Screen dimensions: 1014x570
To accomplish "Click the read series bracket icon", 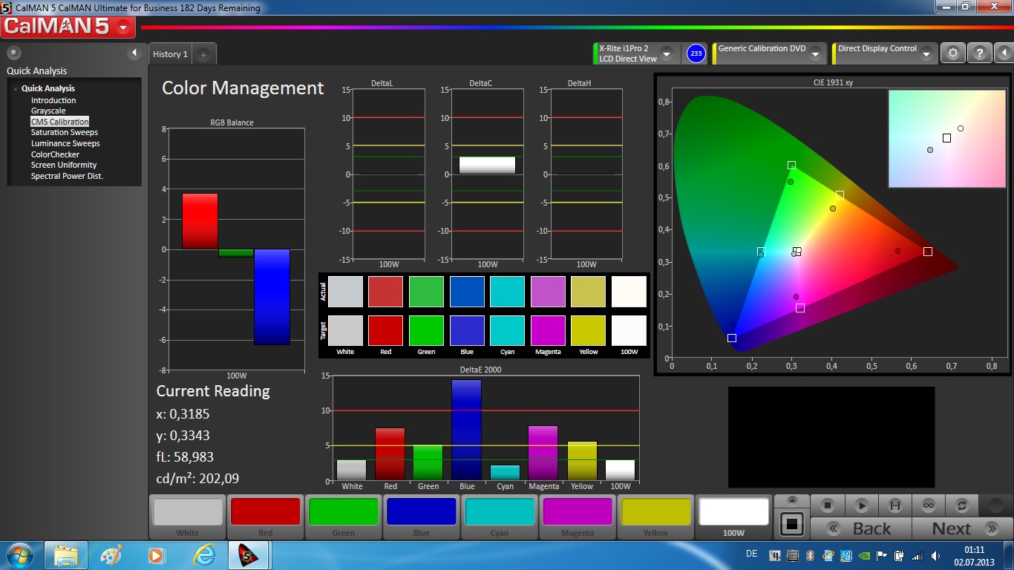I will [895, 505].
